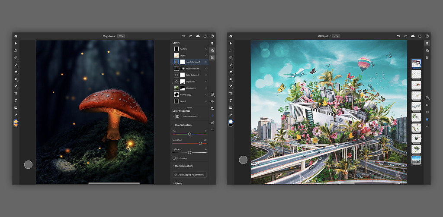Click the Saturation slider handle
Image resolution: width=443 pixels, height=217 pixels.
[200, 143]
